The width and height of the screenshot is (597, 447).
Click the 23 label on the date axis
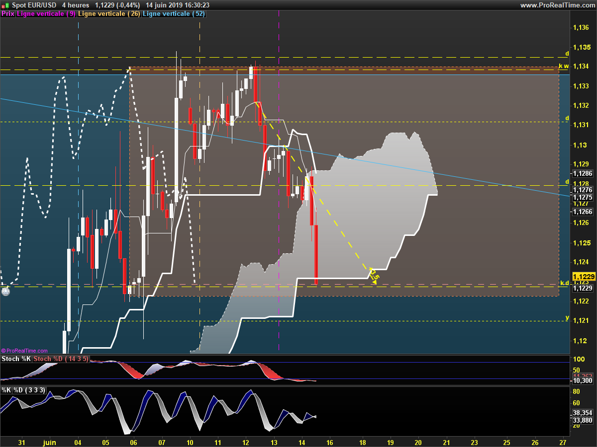pyautogui.click(x=474, y=442)
